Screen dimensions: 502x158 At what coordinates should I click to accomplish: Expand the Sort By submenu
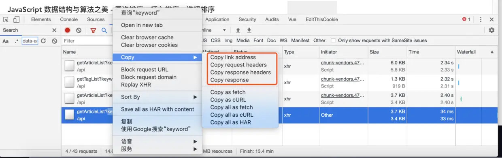tap(157, 97)
